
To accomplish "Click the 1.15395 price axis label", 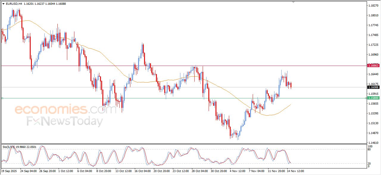I will click(x=373, y=113).
